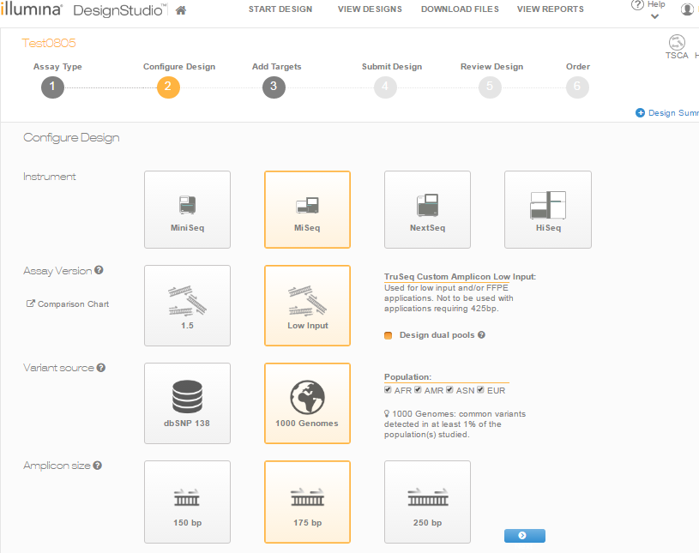
Task: Uncheck the EUR population checkbox
Action: [480, 390]
